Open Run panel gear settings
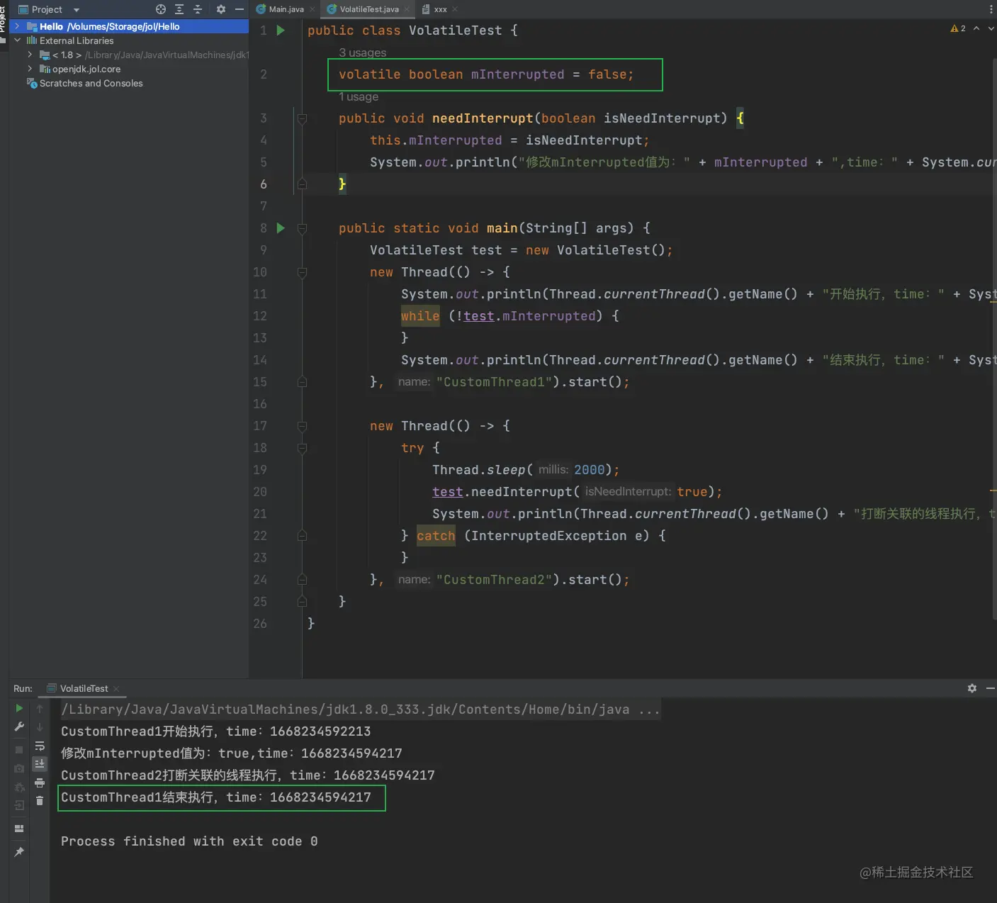The height and width of the screenshot is (903, 997). pos(972,688)
